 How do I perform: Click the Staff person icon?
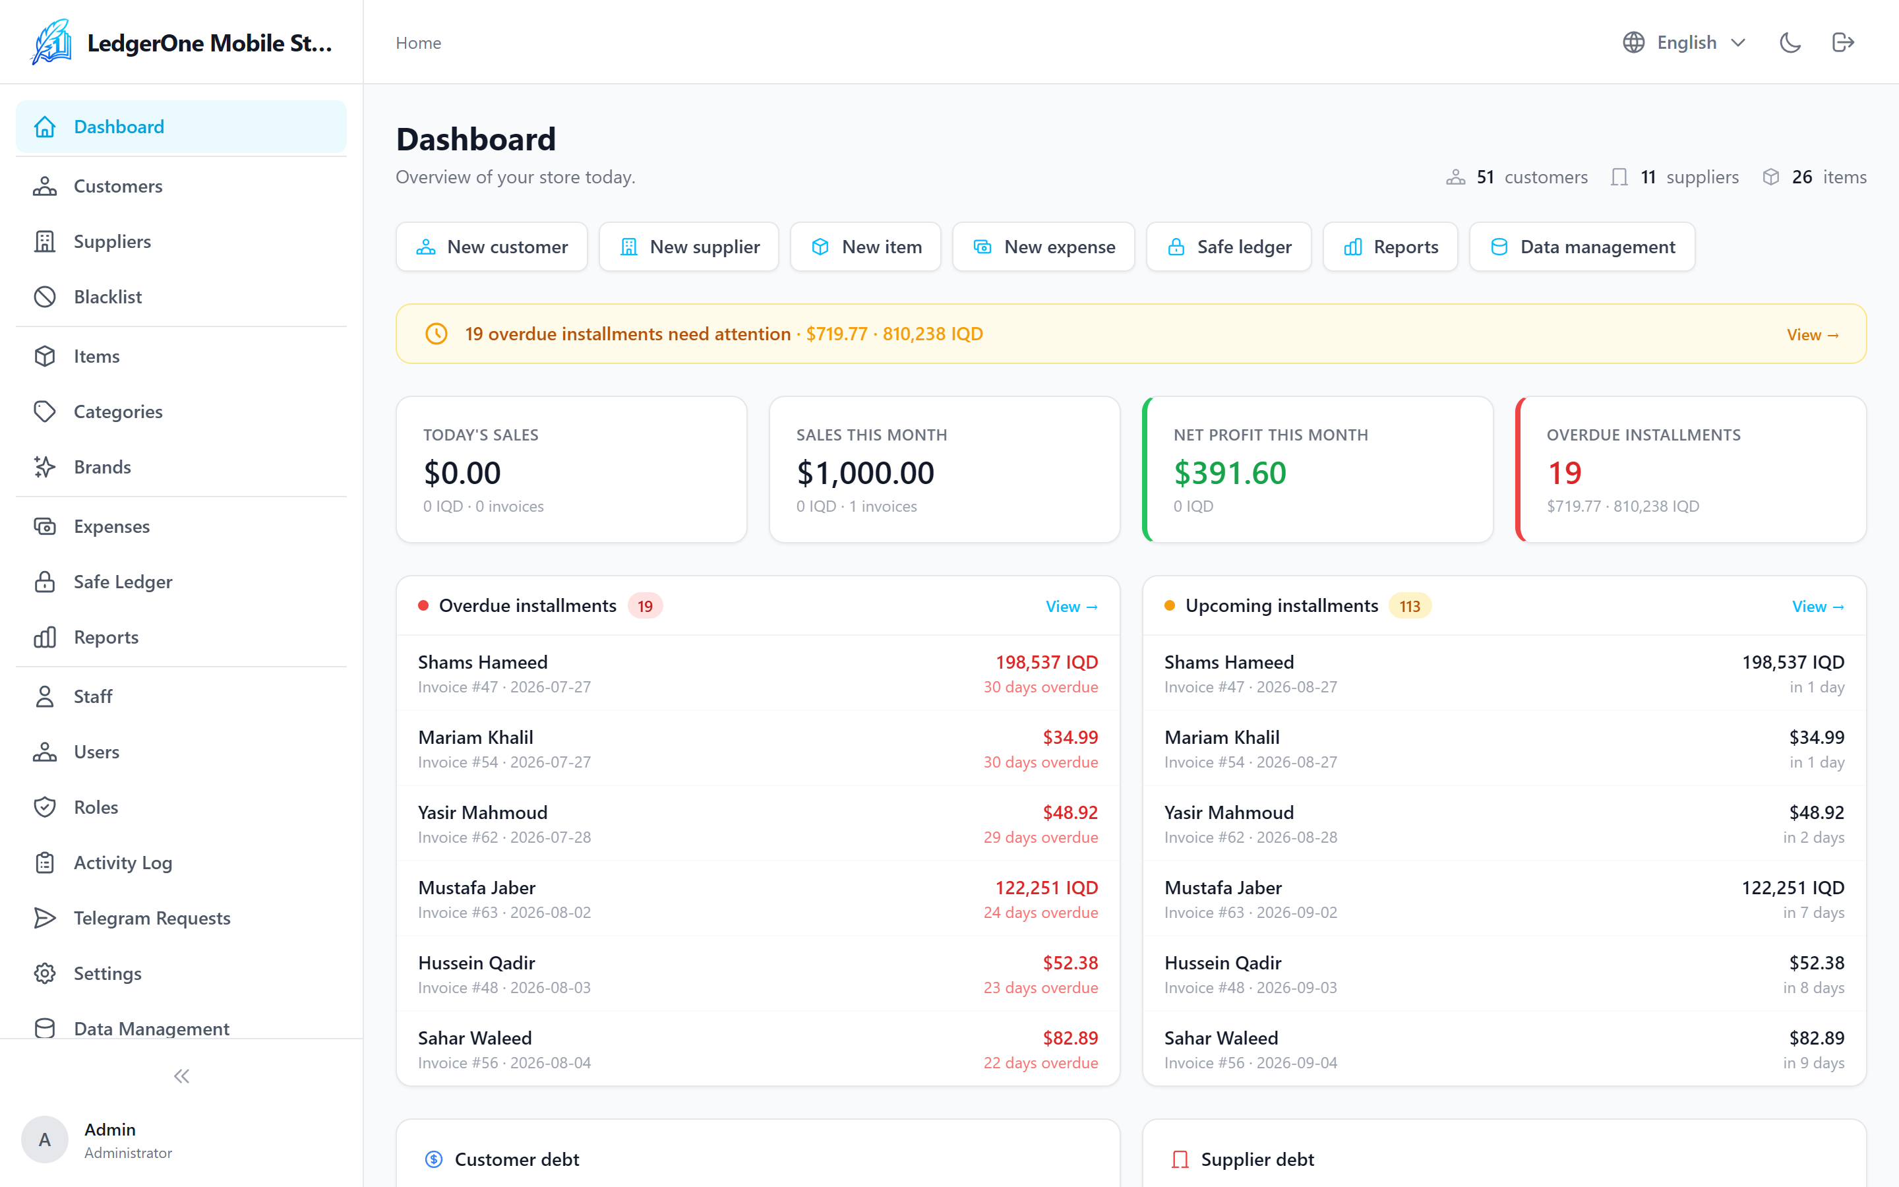click(x=45, y=696)
